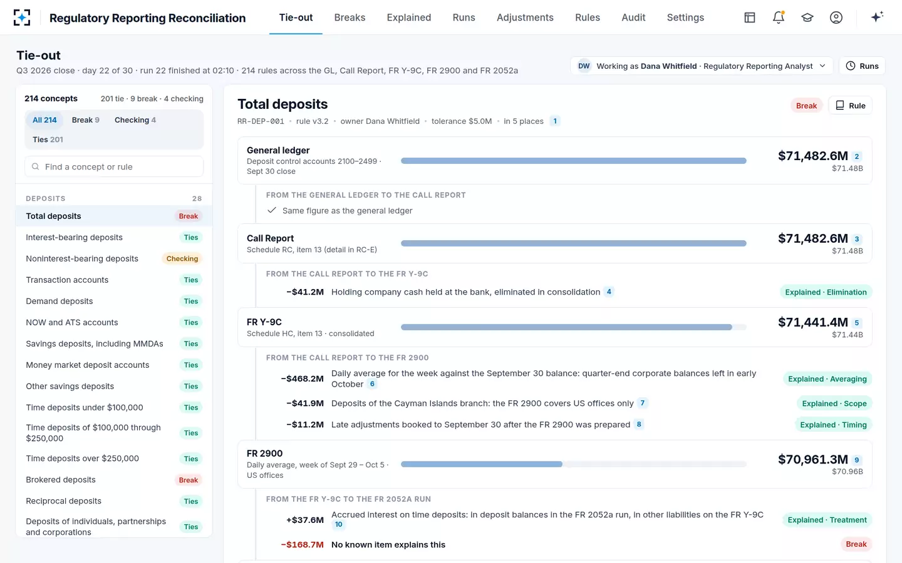Select Noninterest-bearing deposits row
Viewport: 902px width, 563px height.
114,258
